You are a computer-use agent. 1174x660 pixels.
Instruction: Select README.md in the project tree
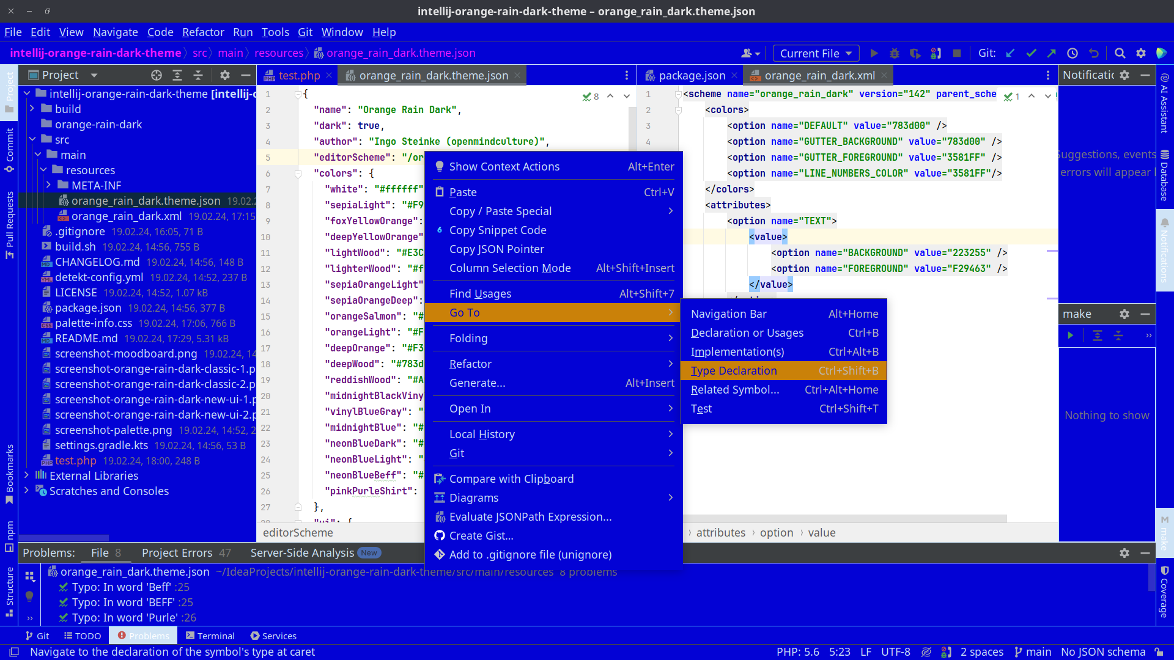[x=86, y=339]
